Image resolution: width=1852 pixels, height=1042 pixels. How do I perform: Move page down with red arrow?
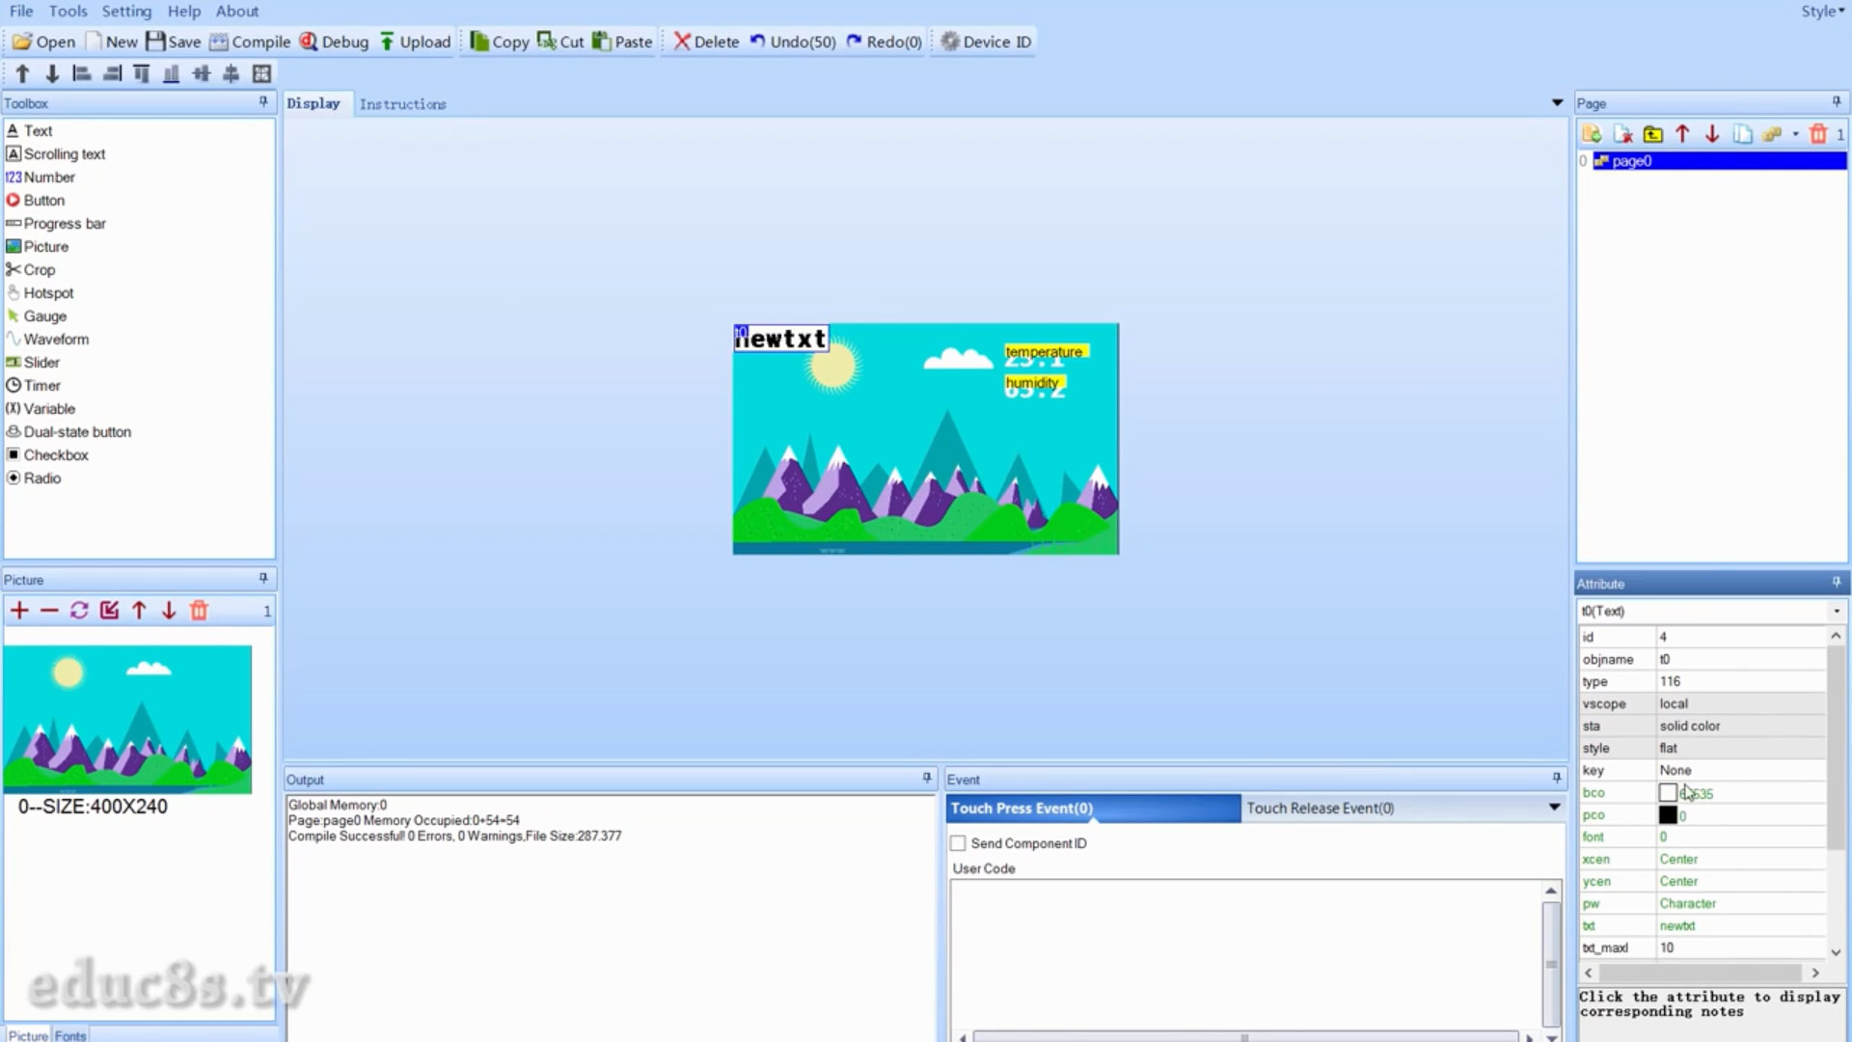(1712, 134)
